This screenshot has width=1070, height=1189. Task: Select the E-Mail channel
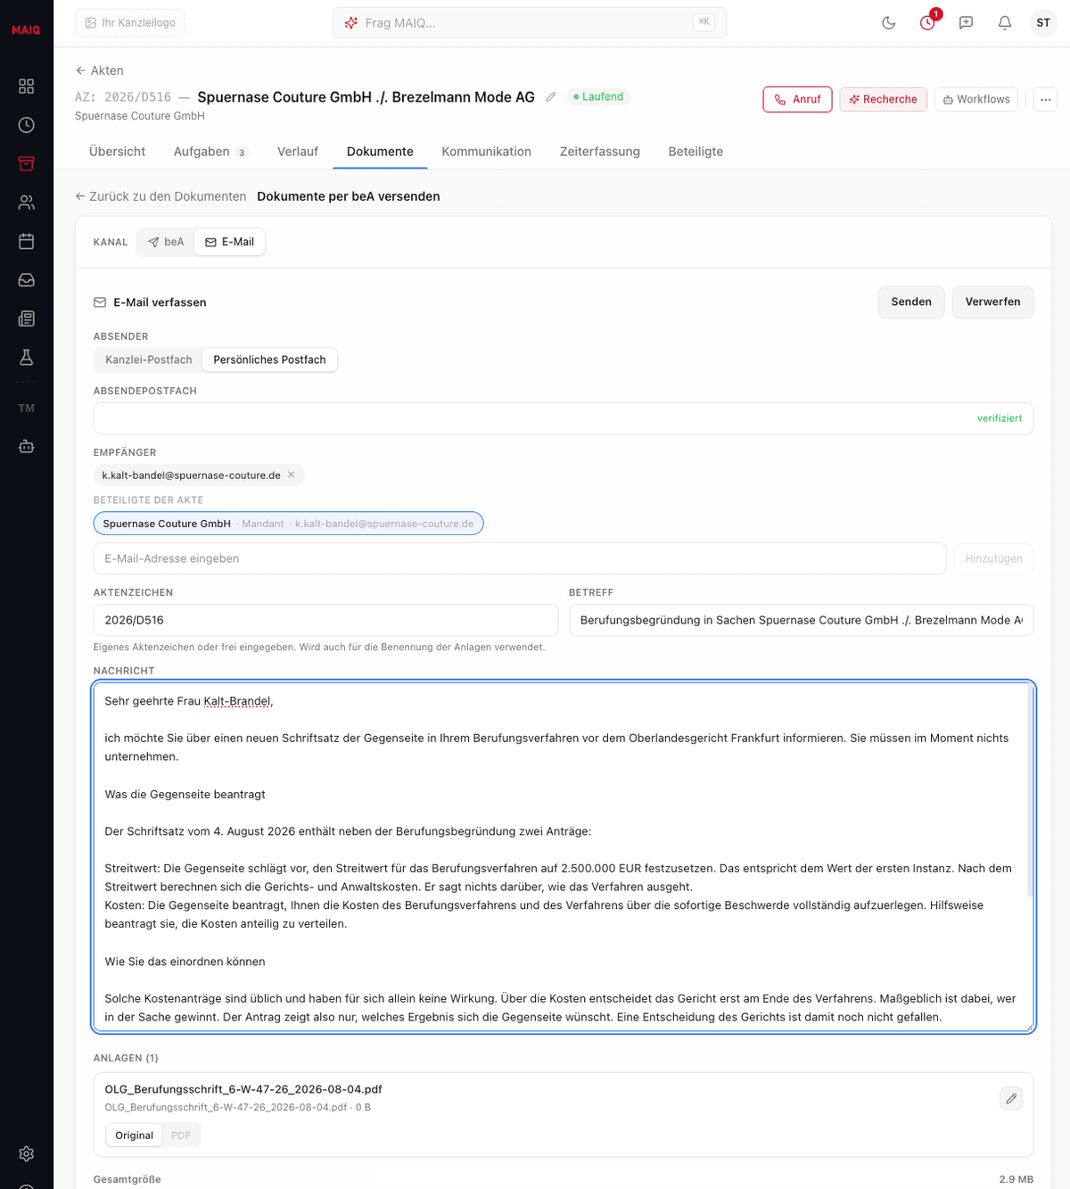[x=230, y=242]
